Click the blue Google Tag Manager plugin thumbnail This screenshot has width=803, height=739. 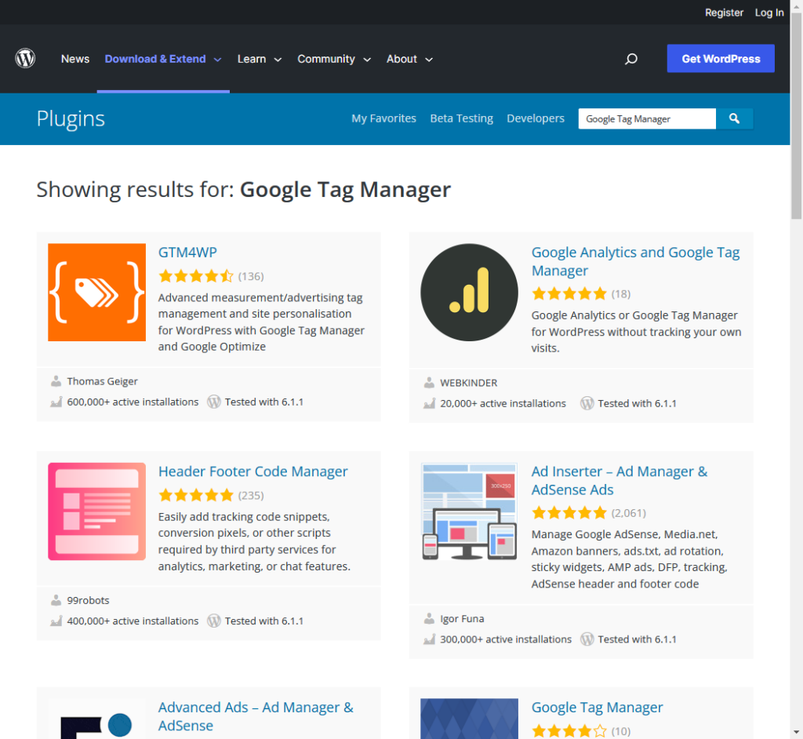[469, 719]
